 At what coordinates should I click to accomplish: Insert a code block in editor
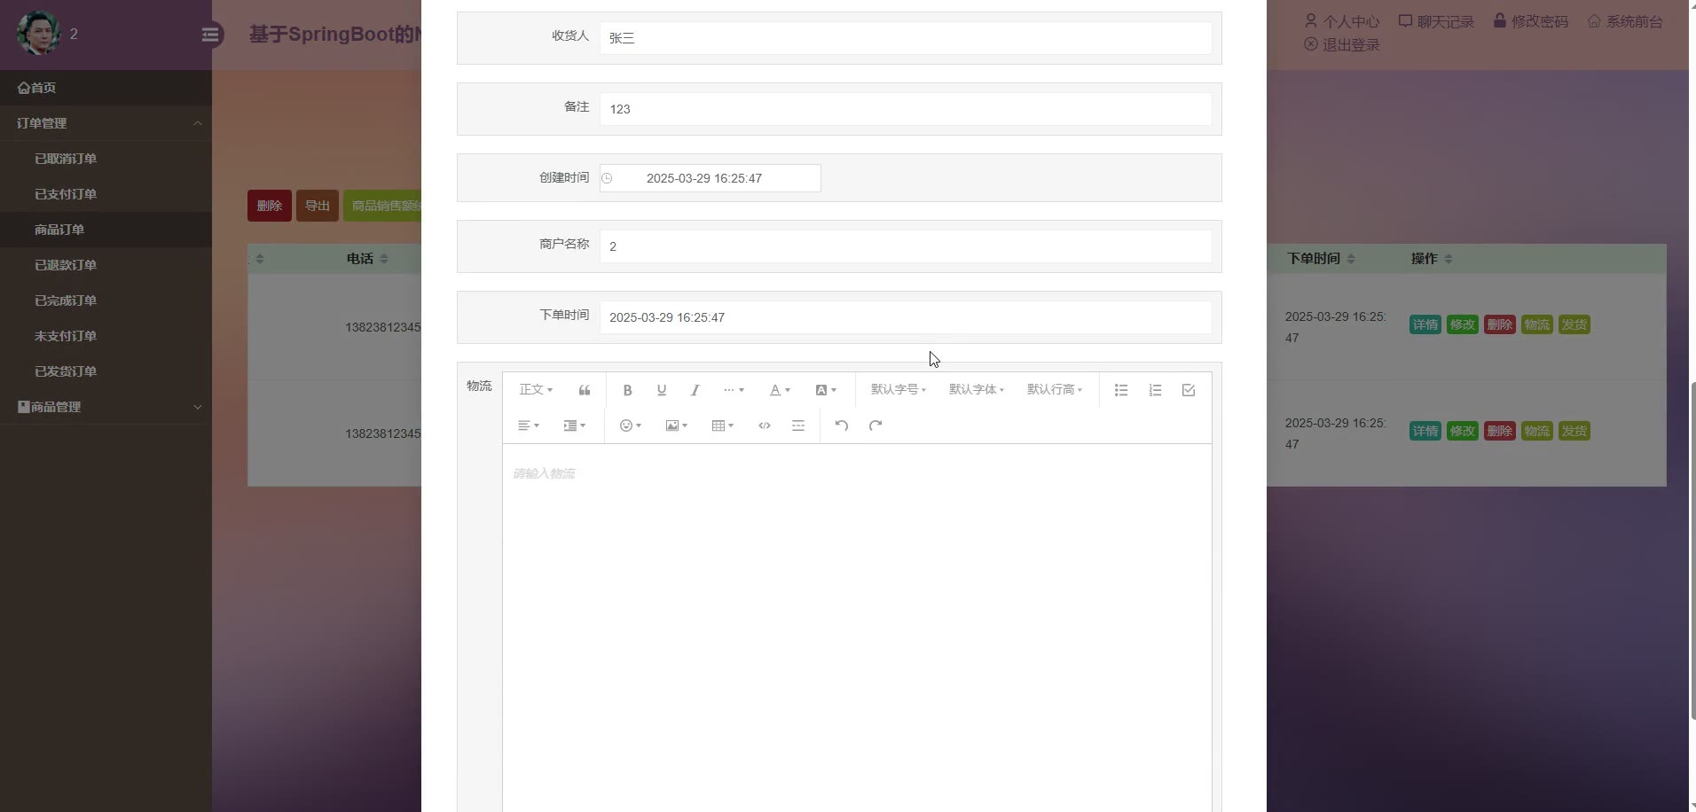[x=765, y=426]
